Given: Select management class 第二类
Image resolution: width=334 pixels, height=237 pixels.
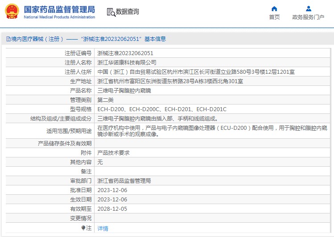Looking at the screenshot, I should point(105,100).
